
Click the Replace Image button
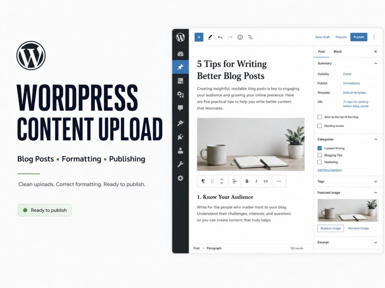330,228
